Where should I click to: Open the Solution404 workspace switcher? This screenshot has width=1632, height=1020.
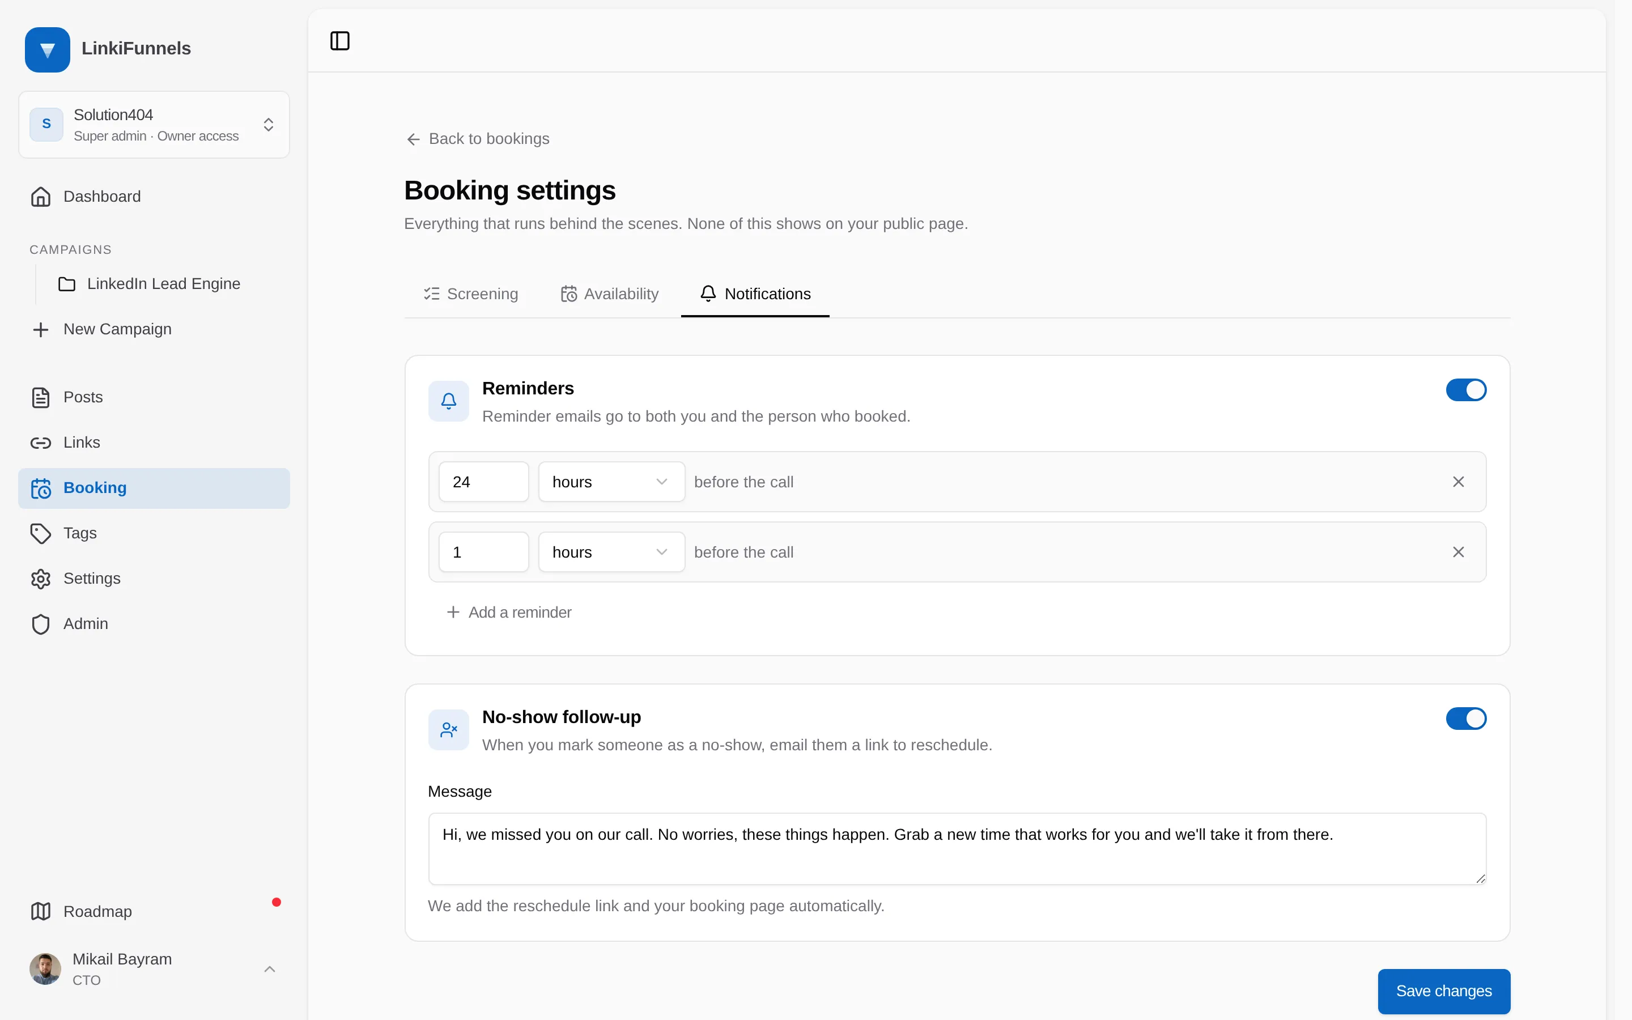tap(154, 125)
